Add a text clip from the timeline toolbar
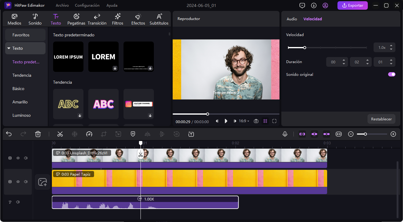Image resolution: width=403 pixels, height=222 pixels. click(191, 134)
